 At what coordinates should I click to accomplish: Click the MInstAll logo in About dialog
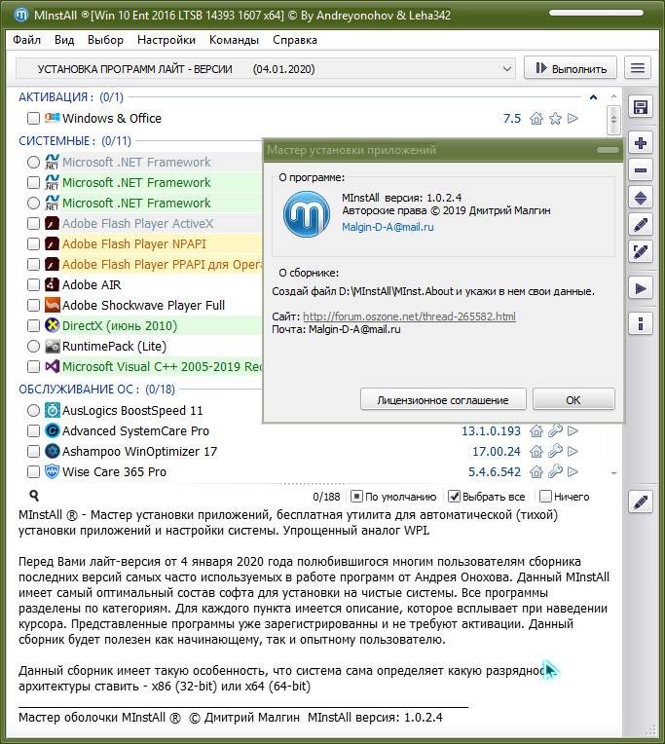(307, 214)
